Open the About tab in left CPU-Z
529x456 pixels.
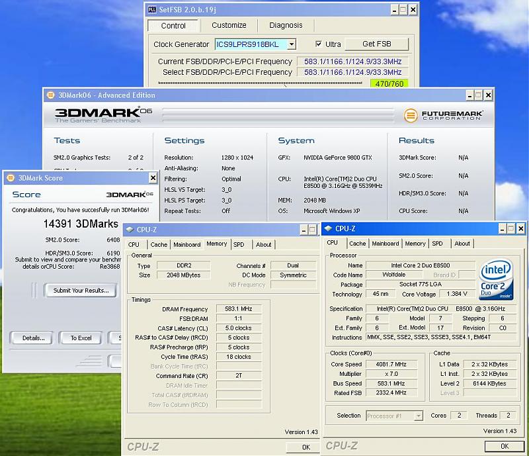[263, 245]
